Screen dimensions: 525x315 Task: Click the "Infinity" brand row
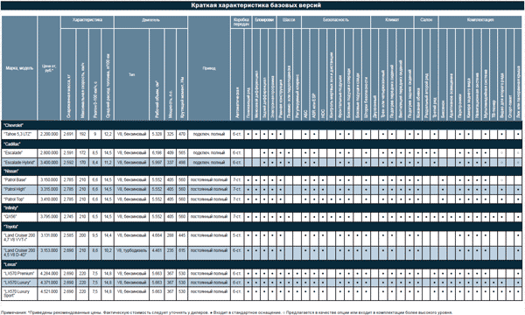pos(262,208)
